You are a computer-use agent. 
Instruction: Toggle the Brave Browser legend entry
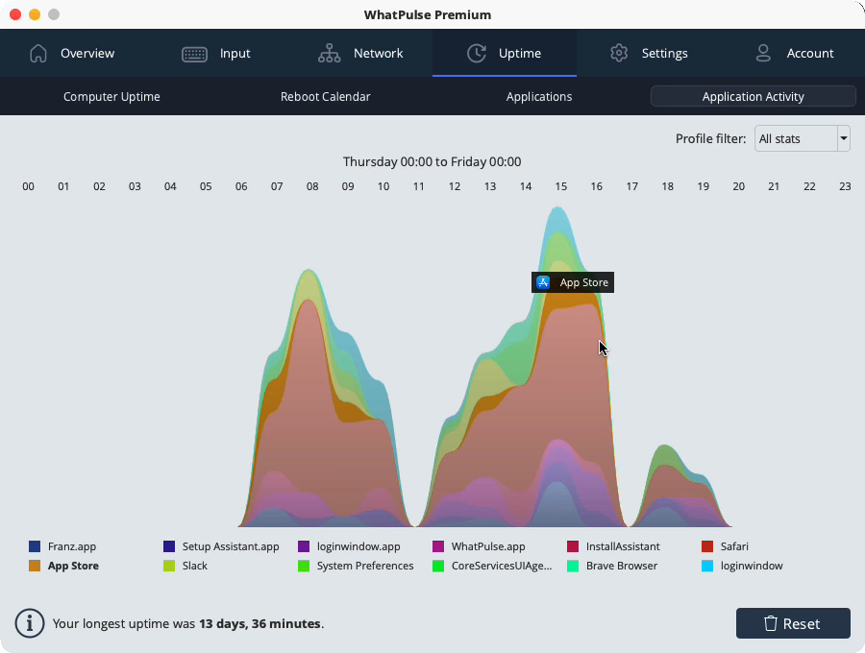click(x=612, y=566)
